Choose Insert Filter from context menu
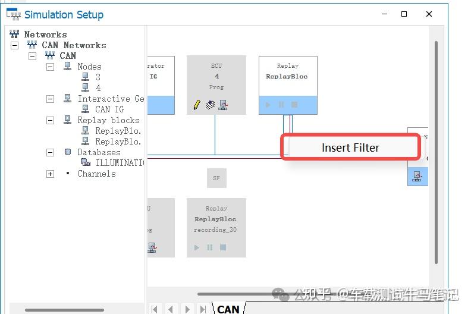471x314 pixels. click(x=350, y=147)
